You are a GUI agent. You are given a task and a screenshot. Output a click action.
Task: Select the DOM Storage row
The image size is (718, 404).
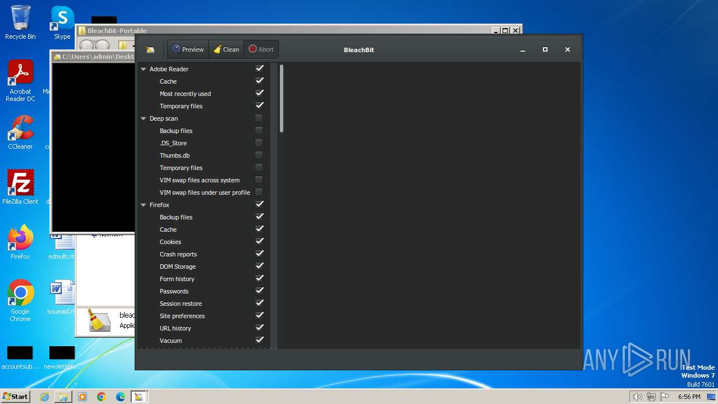(x=204, y=267)
